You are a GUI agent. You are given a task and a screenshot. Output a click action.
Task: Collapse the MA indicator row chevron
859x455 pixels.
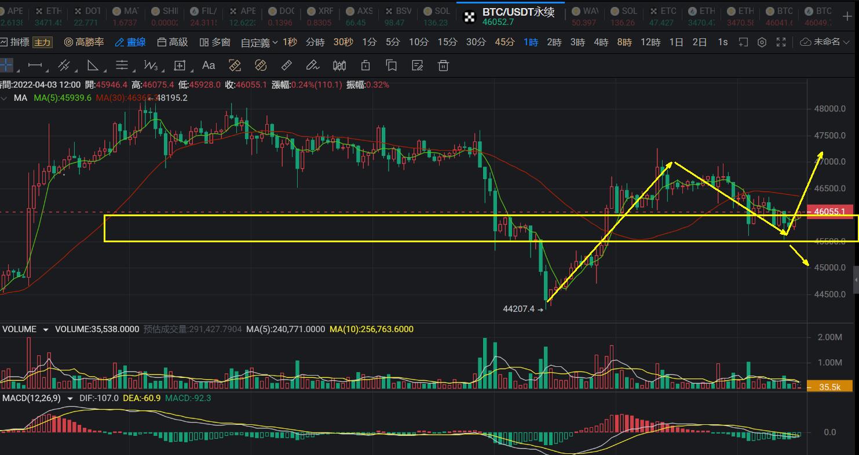(x=5, y=98)
